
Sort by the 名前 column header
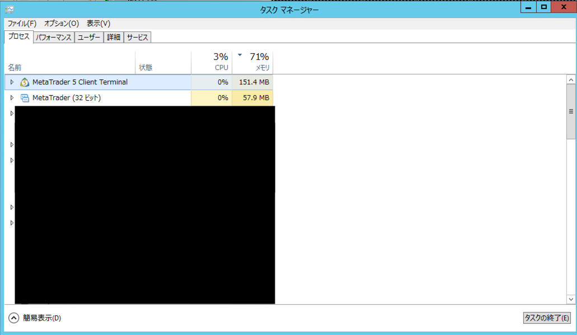pos(15,68)
